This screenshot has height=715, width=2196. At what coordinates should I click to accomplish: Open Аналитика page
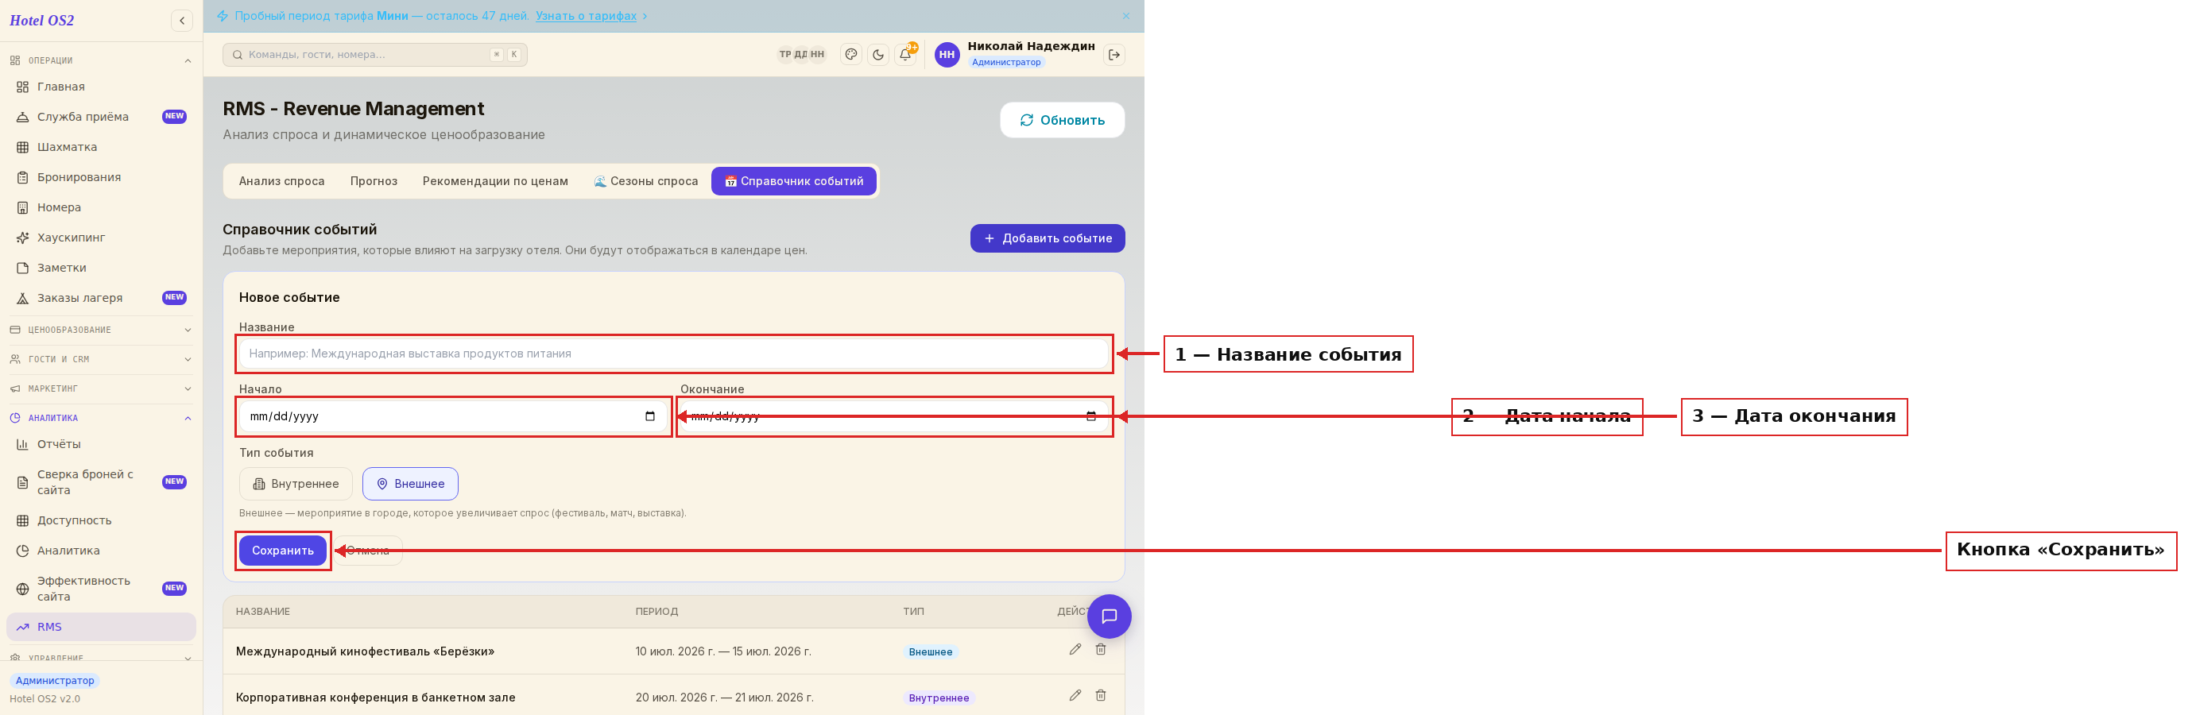coord(102,551)
